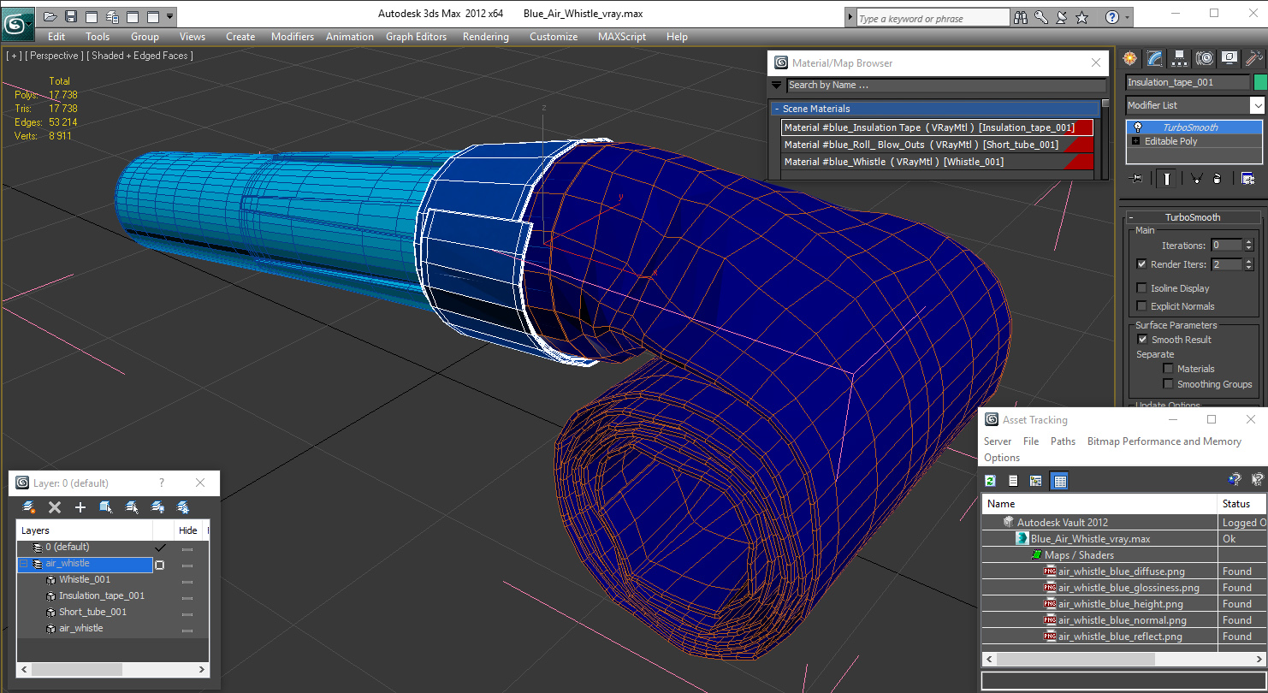1268x693 pixels.
Task: Click the Pin Stack icon
Action: click(1136, 178)
